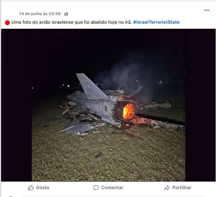Select the Partilhar text button
The height and width of the screenshot is (197, 216).
[182, 187]
